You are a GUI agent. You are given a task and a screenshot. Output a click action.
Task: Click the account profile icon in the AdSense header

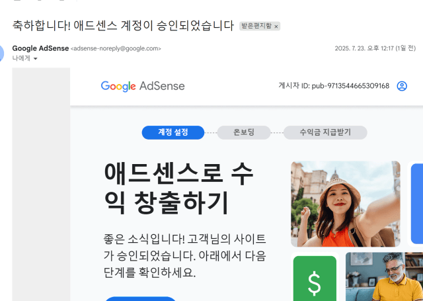pos(402,86)
